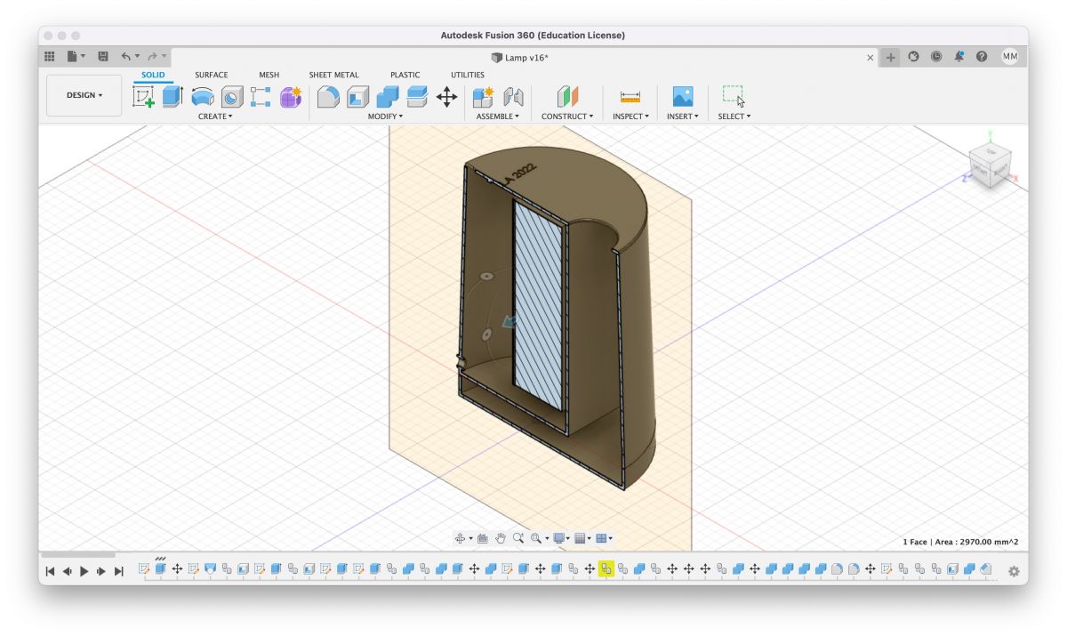Expand the CREATE menu

(215, 117)
